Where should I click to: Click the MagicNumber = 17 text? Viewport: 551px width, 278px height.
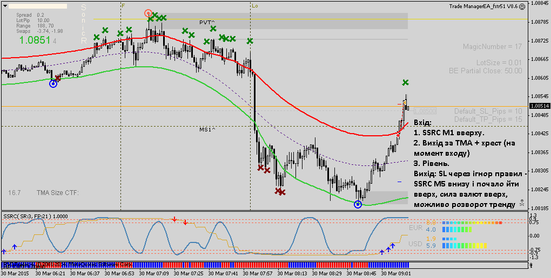[492, 47]
